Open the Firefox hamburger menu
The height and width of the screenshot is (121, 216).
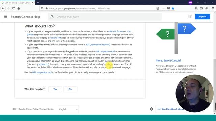click(213, 8)
